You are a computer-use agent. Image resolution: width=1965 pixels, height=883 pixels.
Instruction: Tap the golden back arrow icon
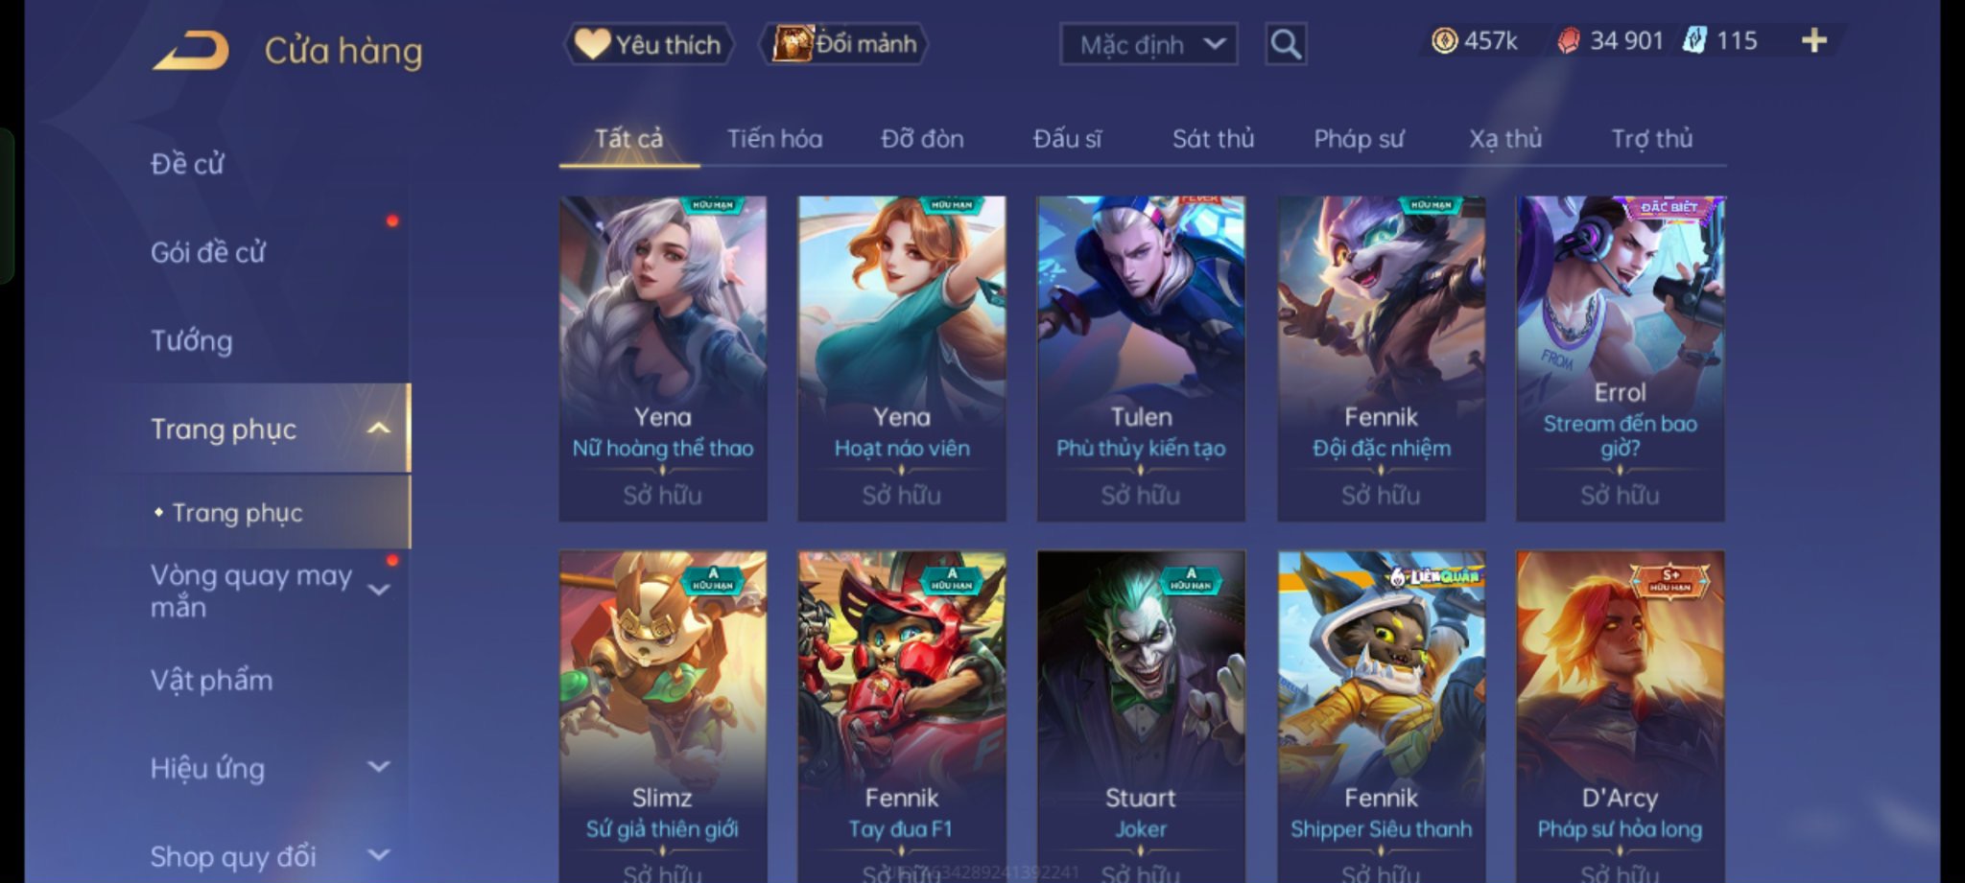[x=191, y=50]
